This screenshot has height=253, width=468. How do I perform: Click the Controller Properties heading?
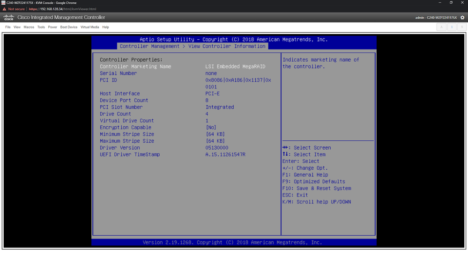[131, 59]
